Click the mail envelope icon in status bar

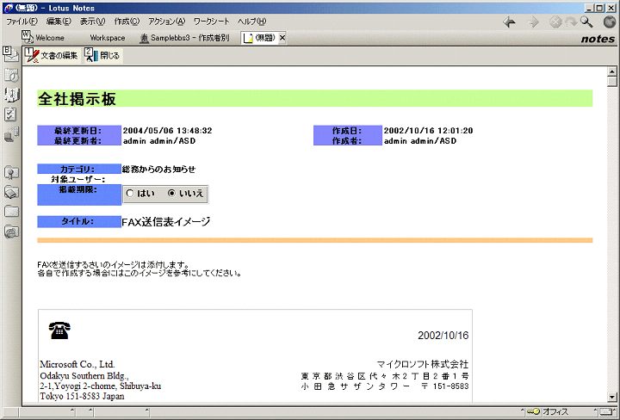606,411
